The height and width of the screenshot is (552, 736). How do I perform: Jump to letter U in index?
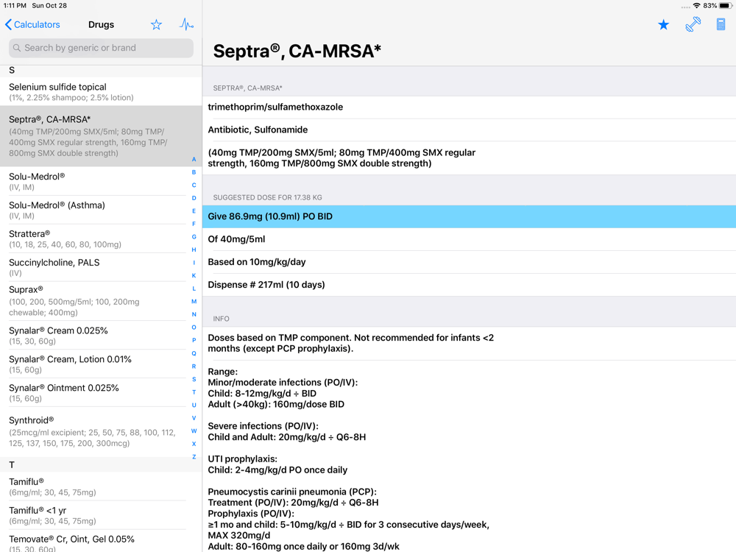(x=194, y=405)
